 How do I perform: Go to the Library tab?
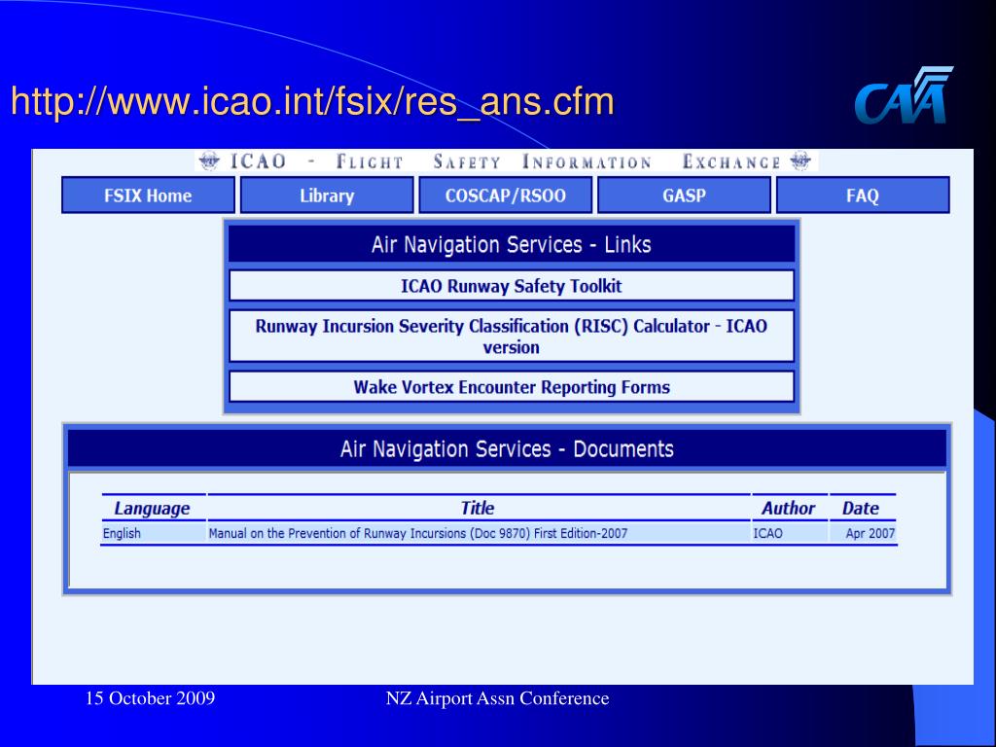327,195
